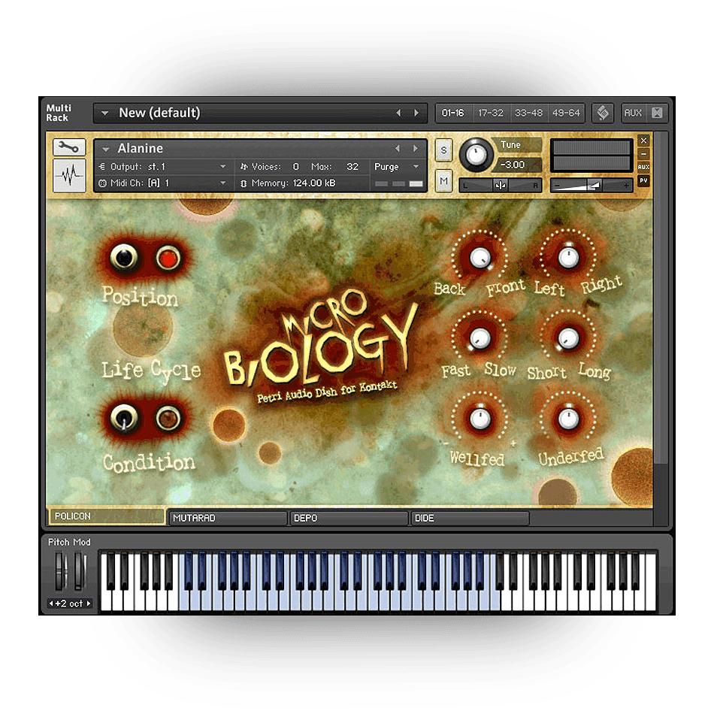Show channels 17-32 page
The width and height of the screenshot is (714, 714).
coord(490,113)
